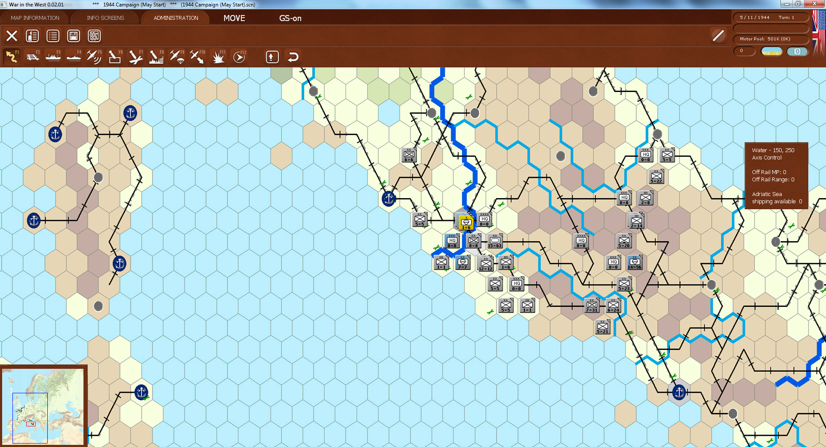Select the 7=7 unit counter
The image size is (826, 447).
462,262
